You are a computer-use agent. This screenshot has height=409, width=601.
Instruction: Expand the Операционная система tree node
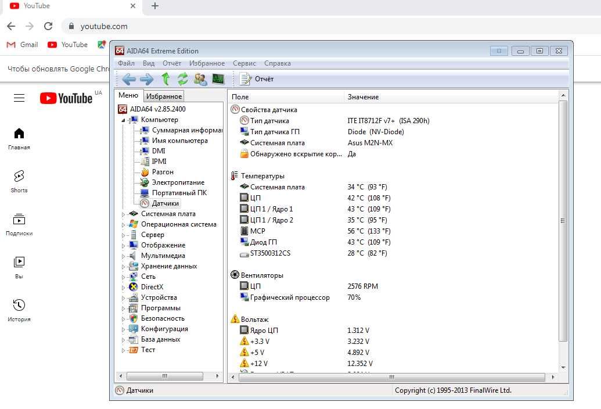coord(124,225)
